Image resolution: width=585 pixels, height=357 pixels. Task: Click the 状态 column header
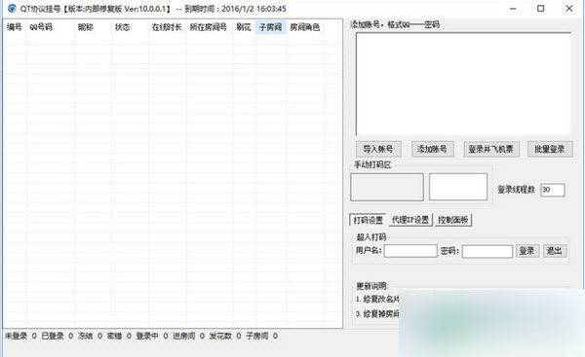coord(122,27)
